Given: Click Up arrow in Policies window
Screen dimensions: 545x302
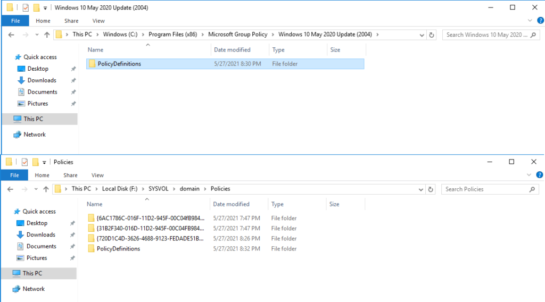Looking at the screenshot, I should click(x=46, y=189).
